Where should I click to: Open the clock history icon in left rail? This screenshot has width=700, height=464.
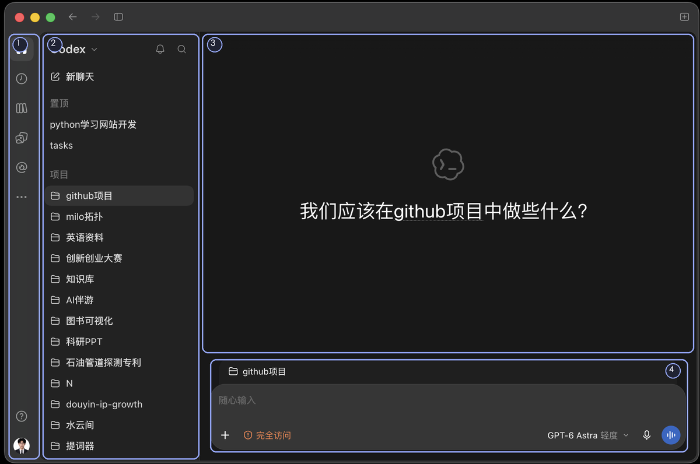tap(22, 79)
